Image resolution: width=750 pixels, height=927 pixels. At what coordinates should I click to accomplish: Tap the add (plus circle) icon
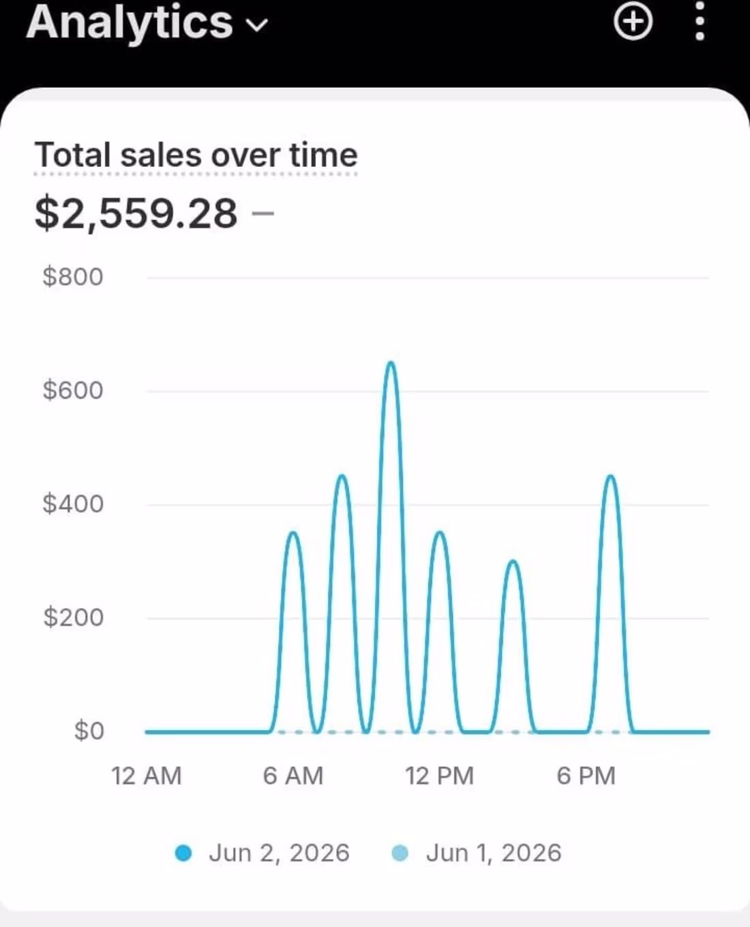click(633, 22)
